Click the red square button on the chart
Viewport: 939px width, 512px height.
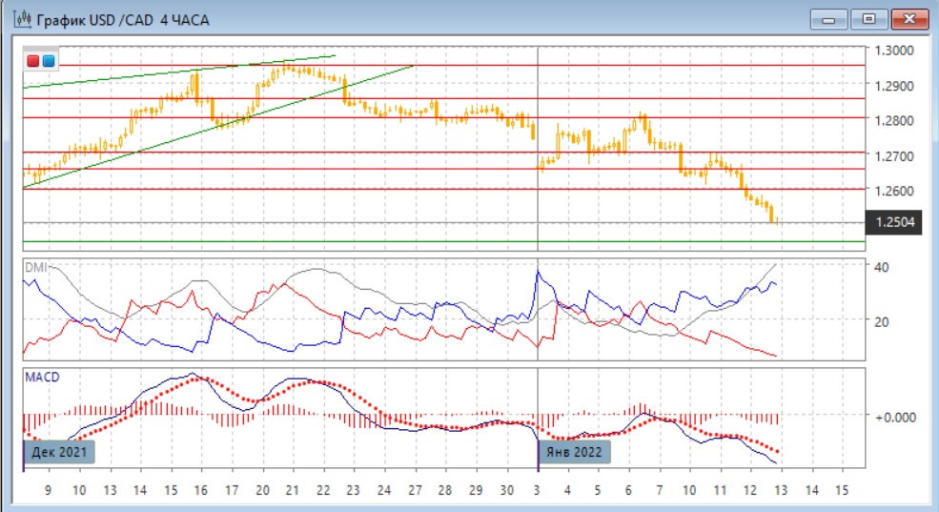33,60
